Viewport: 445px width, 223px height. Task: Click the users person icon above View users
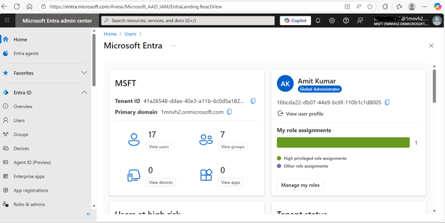134,139
